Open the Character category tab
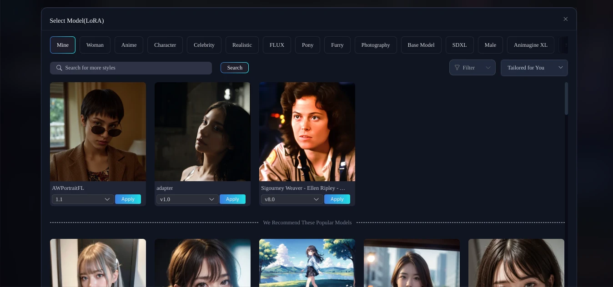This screenshot has width=613, height=287. coord(165,45)
